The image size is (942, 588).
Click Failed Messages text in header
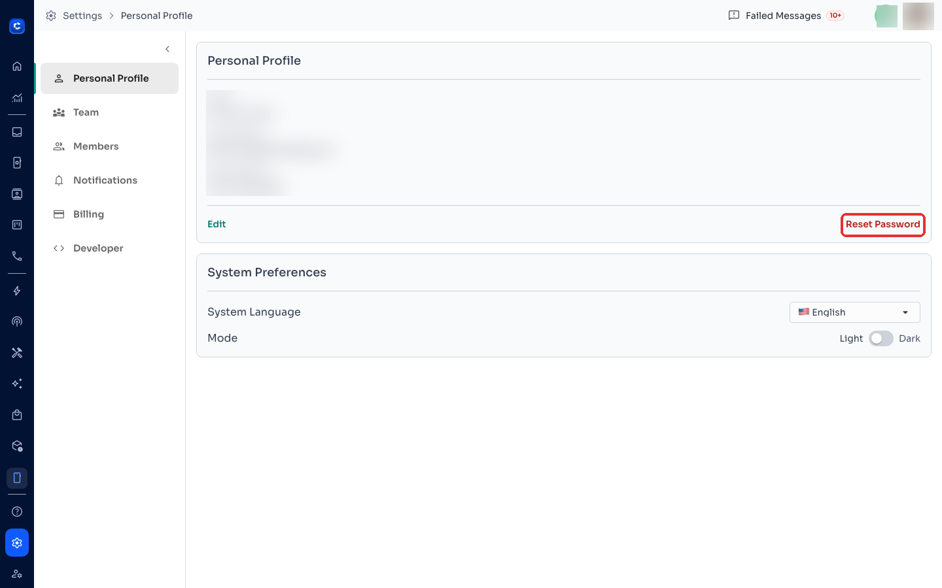pyautogui.click(x=783, y=16)
